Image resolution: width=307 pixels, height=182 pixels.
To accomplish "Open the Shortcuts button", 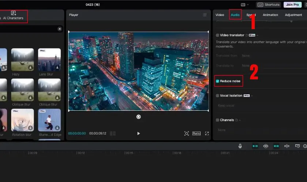I will tap(268, 5).
